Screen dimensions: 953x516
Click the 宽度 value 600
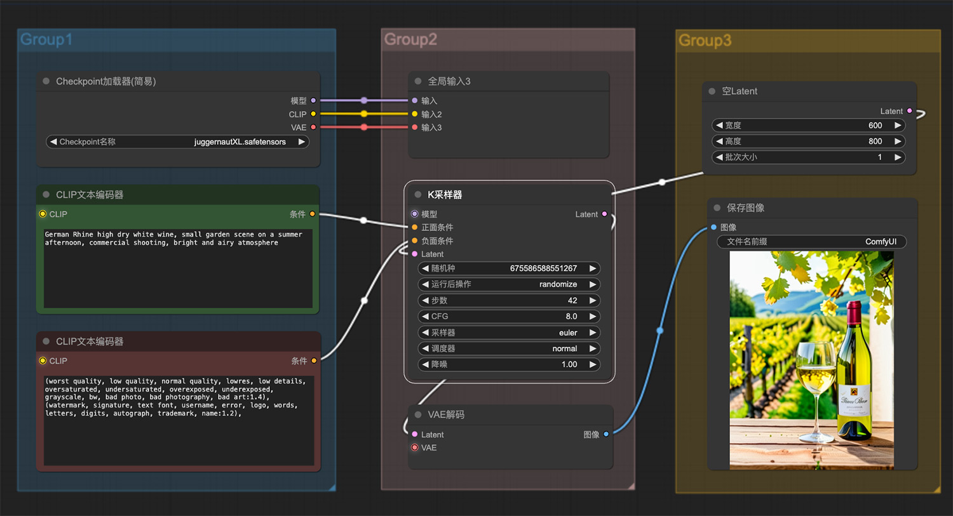point(875,125)
